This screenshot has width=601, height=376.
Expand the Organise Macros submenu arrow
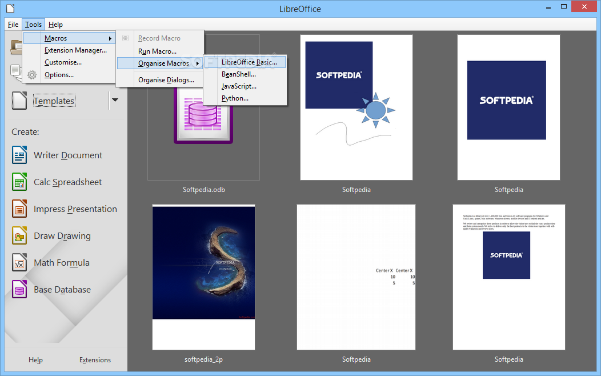pyautogui.click(x=198, y=63)
